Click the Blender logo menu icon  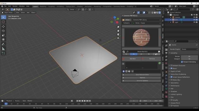pyautogui.click(x=2, y=6)
